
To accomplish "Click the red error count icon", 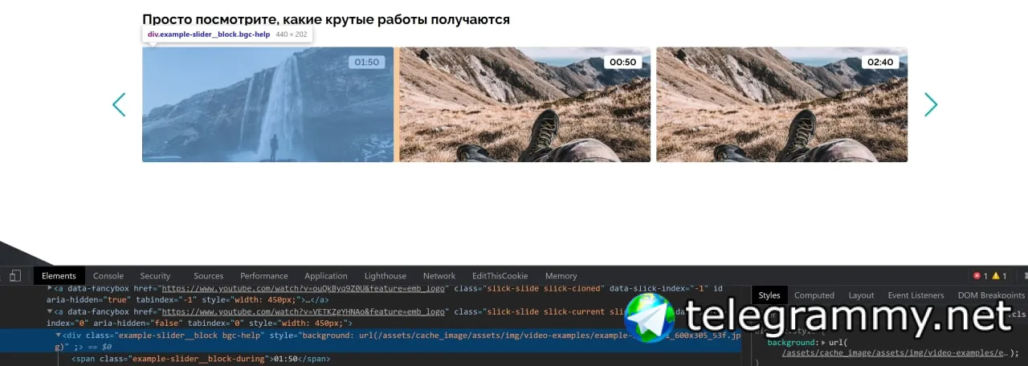I will pyautogui.click(x=977, y=276).
